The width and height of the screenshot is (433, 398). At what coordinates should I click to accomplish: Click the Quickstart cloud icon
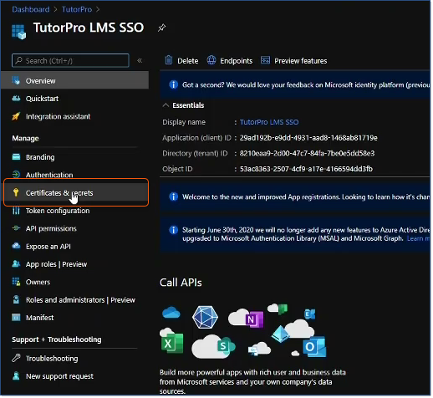click(16, 99)
